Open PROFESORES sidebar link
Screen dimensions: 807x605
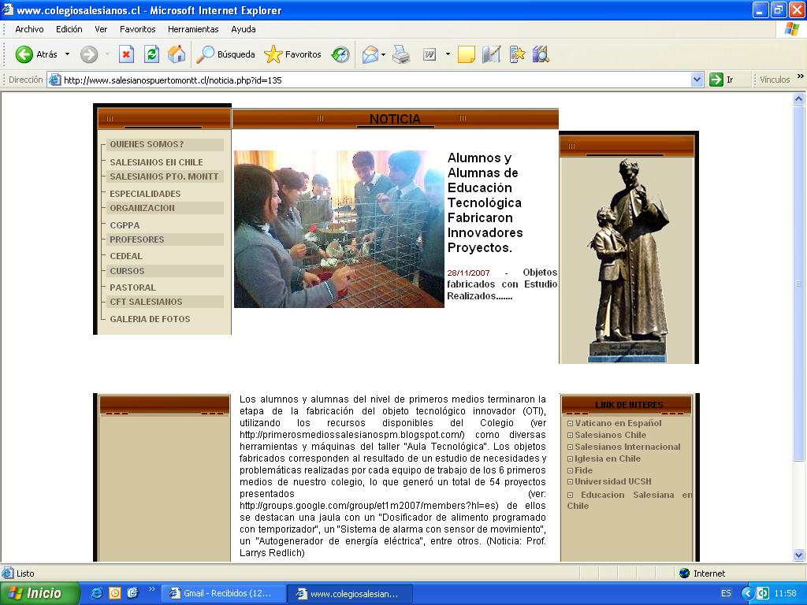137,239
